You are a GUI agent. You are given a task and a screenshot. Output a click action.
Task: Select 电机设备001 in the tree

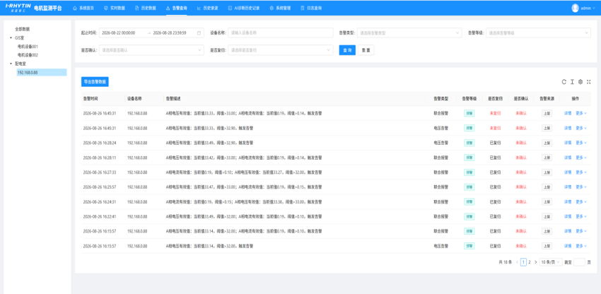[28, 47]
